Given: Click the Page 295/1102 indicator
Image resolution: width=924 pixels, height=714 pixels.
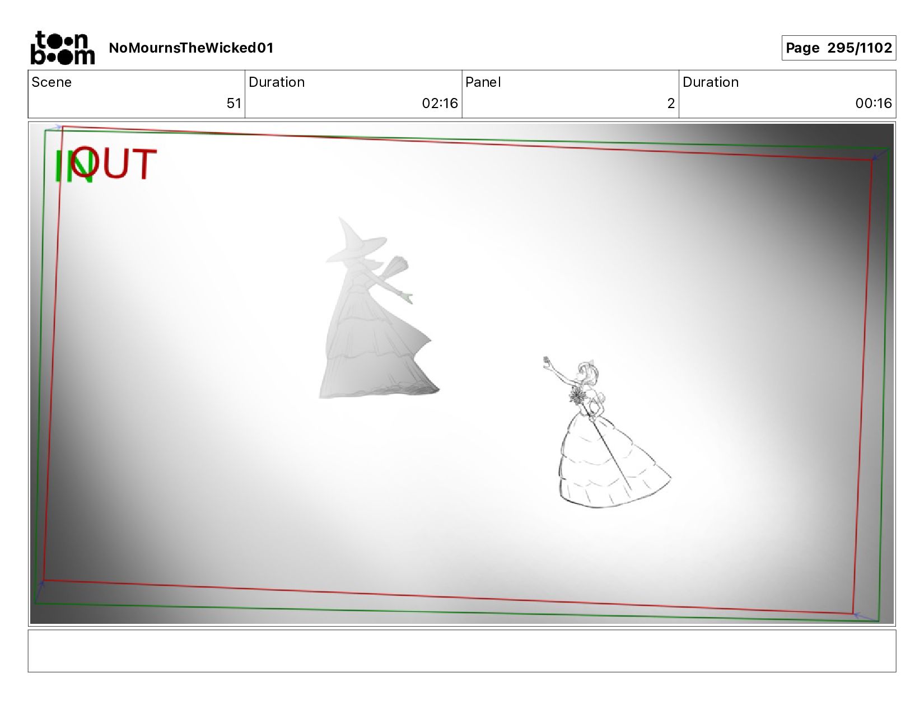Looking at the screenshot, I should [x=838, y=48].
